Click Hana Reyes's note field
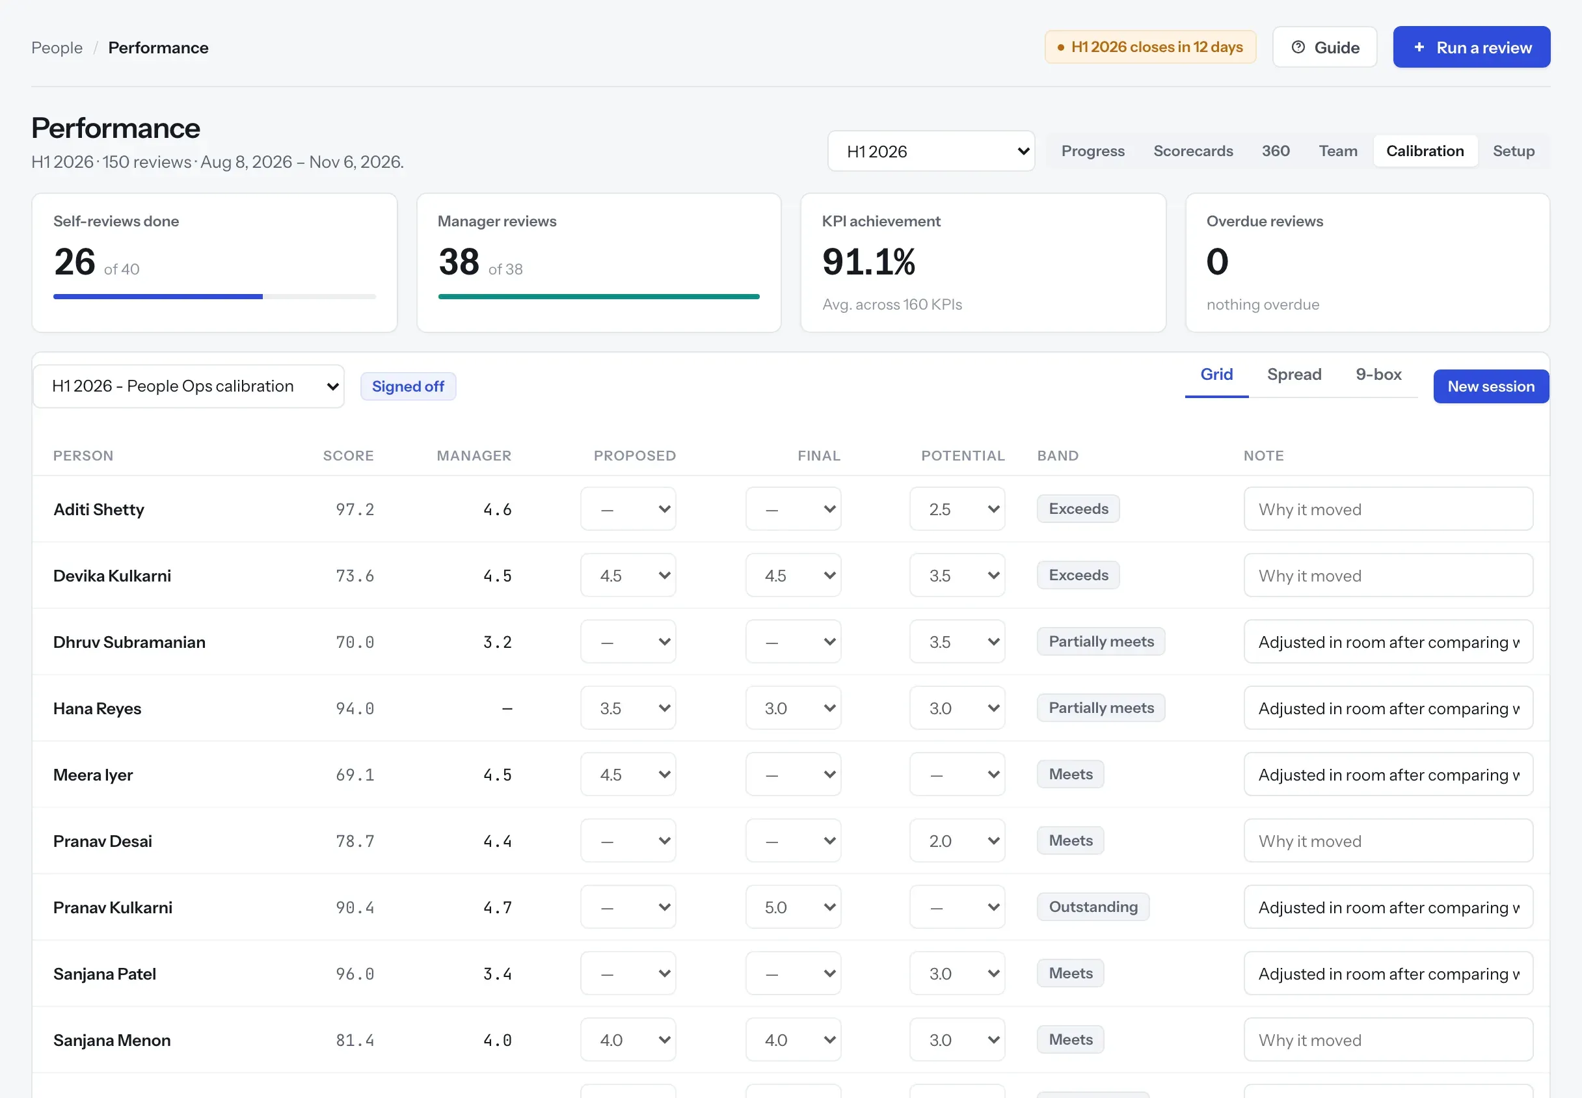 point(1388,708)
